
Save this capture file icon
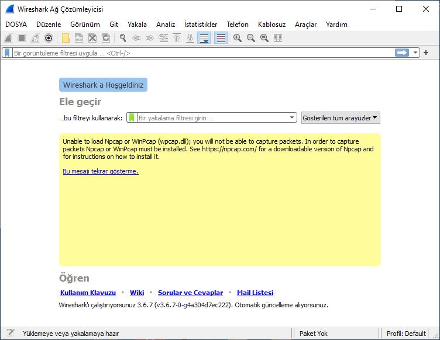click(x=79, y=38)
